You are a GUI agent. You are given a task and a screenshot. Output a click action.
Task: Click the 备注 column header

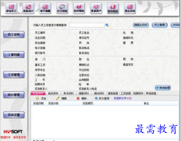(x=146, y=104)
